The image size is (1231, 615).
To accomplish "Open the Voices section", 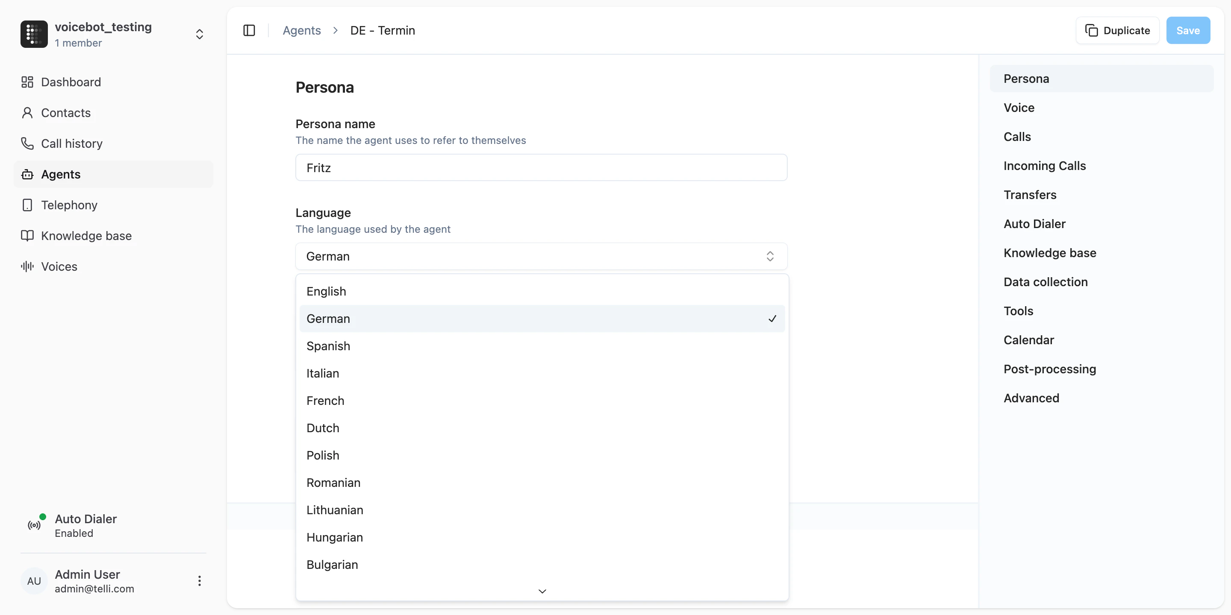I will [59, 266].
